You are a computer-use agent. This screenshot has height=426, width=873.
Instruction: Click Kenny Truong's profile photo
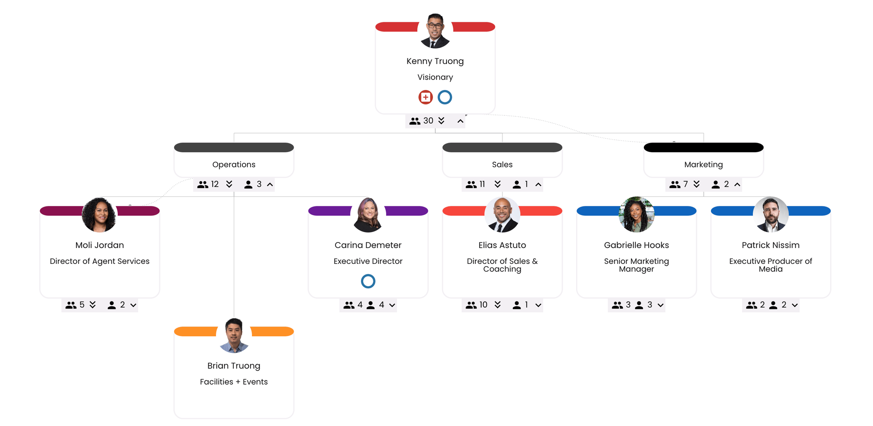point(435,31)
